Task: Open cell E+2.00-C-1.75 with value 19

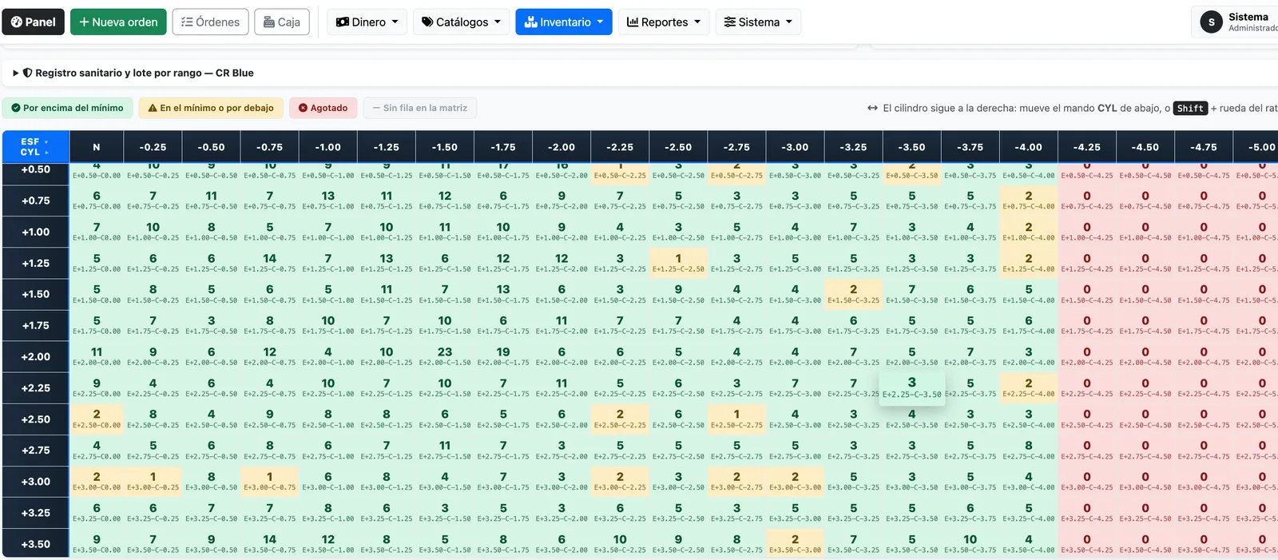Action: (503, 356)
